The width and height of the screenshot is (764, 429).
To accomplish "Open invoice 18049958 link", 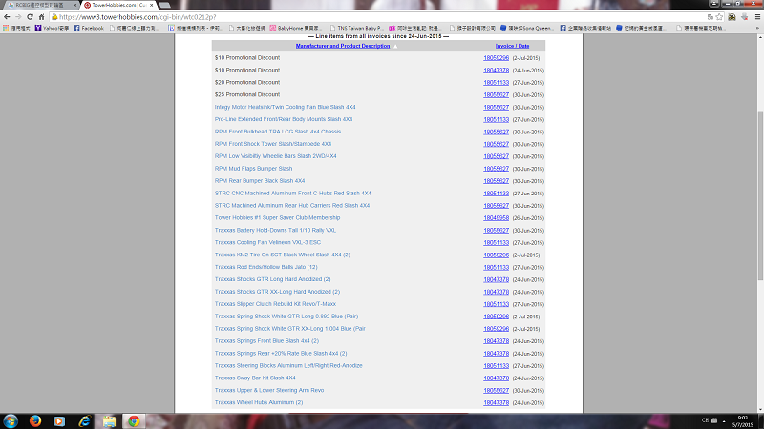I will (496, 217).
